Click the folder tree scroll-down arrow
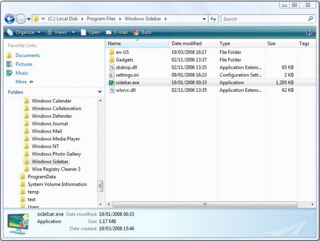Viewport: 320px width, 241px height. click(100, 204)
